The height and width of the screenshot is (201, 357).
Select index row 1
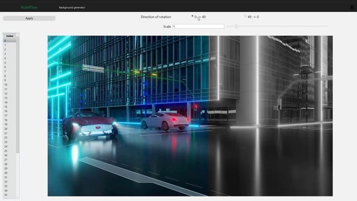pyautogui.click(x=9, y=45)
